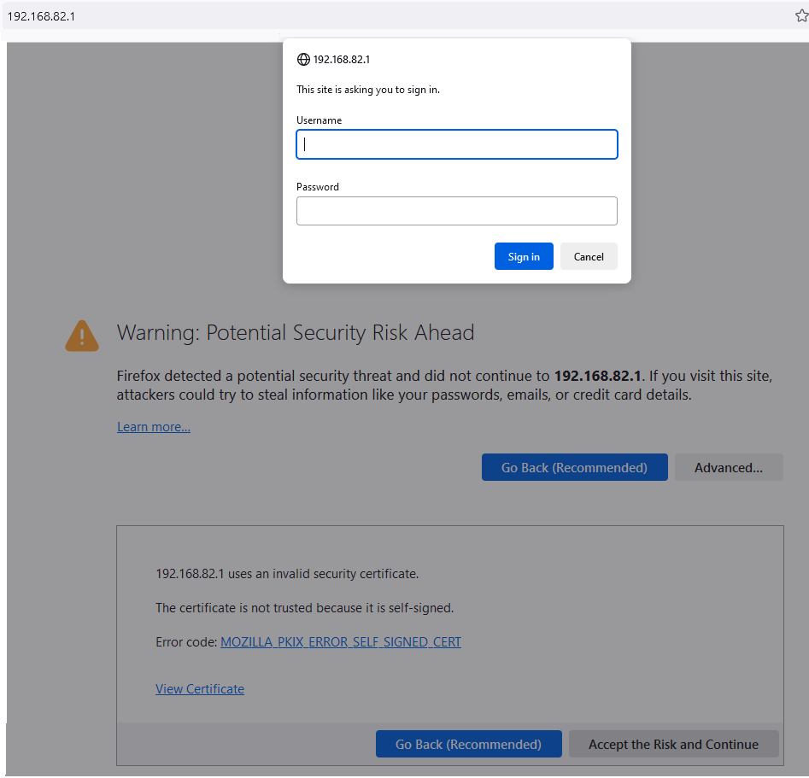
Task: Open the MOZILLA_PKIX_ERROR_SELF_SIGNED_CERT error link
Action: click(x=341, y=641)
